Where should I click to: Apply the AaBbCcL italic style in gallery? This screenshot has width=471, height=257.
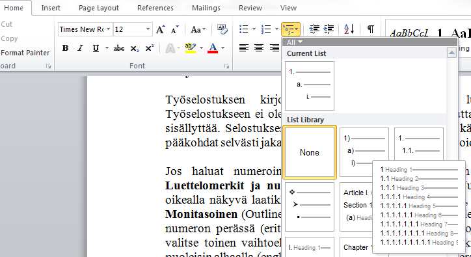pos(409,33)
